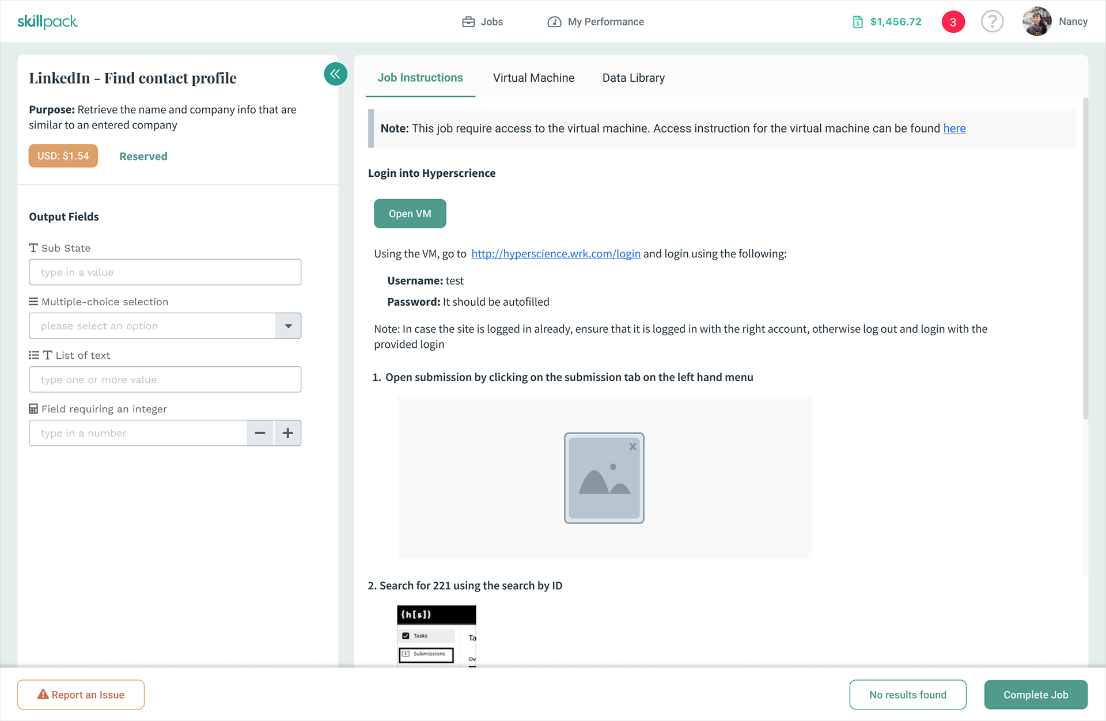The image size is (1106, 721).
Task: Open the Jobs page
Action: (483, 22)
